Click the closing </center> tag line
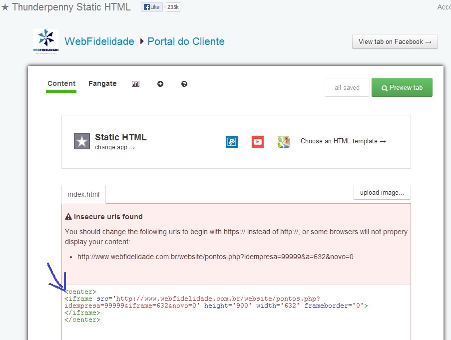The width and height of the screenshot is (451, 340). (x=82, y=320)
